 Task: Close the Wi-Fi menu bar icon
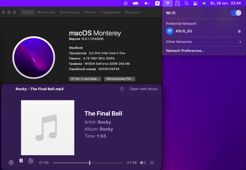(x=168, y=3)
